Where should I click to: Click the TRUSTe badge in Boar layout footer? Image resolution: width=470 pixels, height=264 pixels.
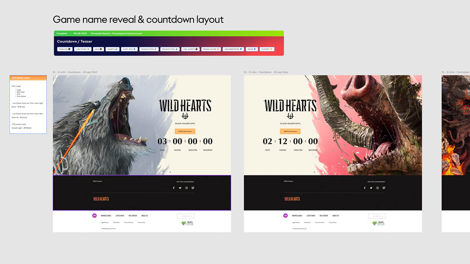coord(378,223)
